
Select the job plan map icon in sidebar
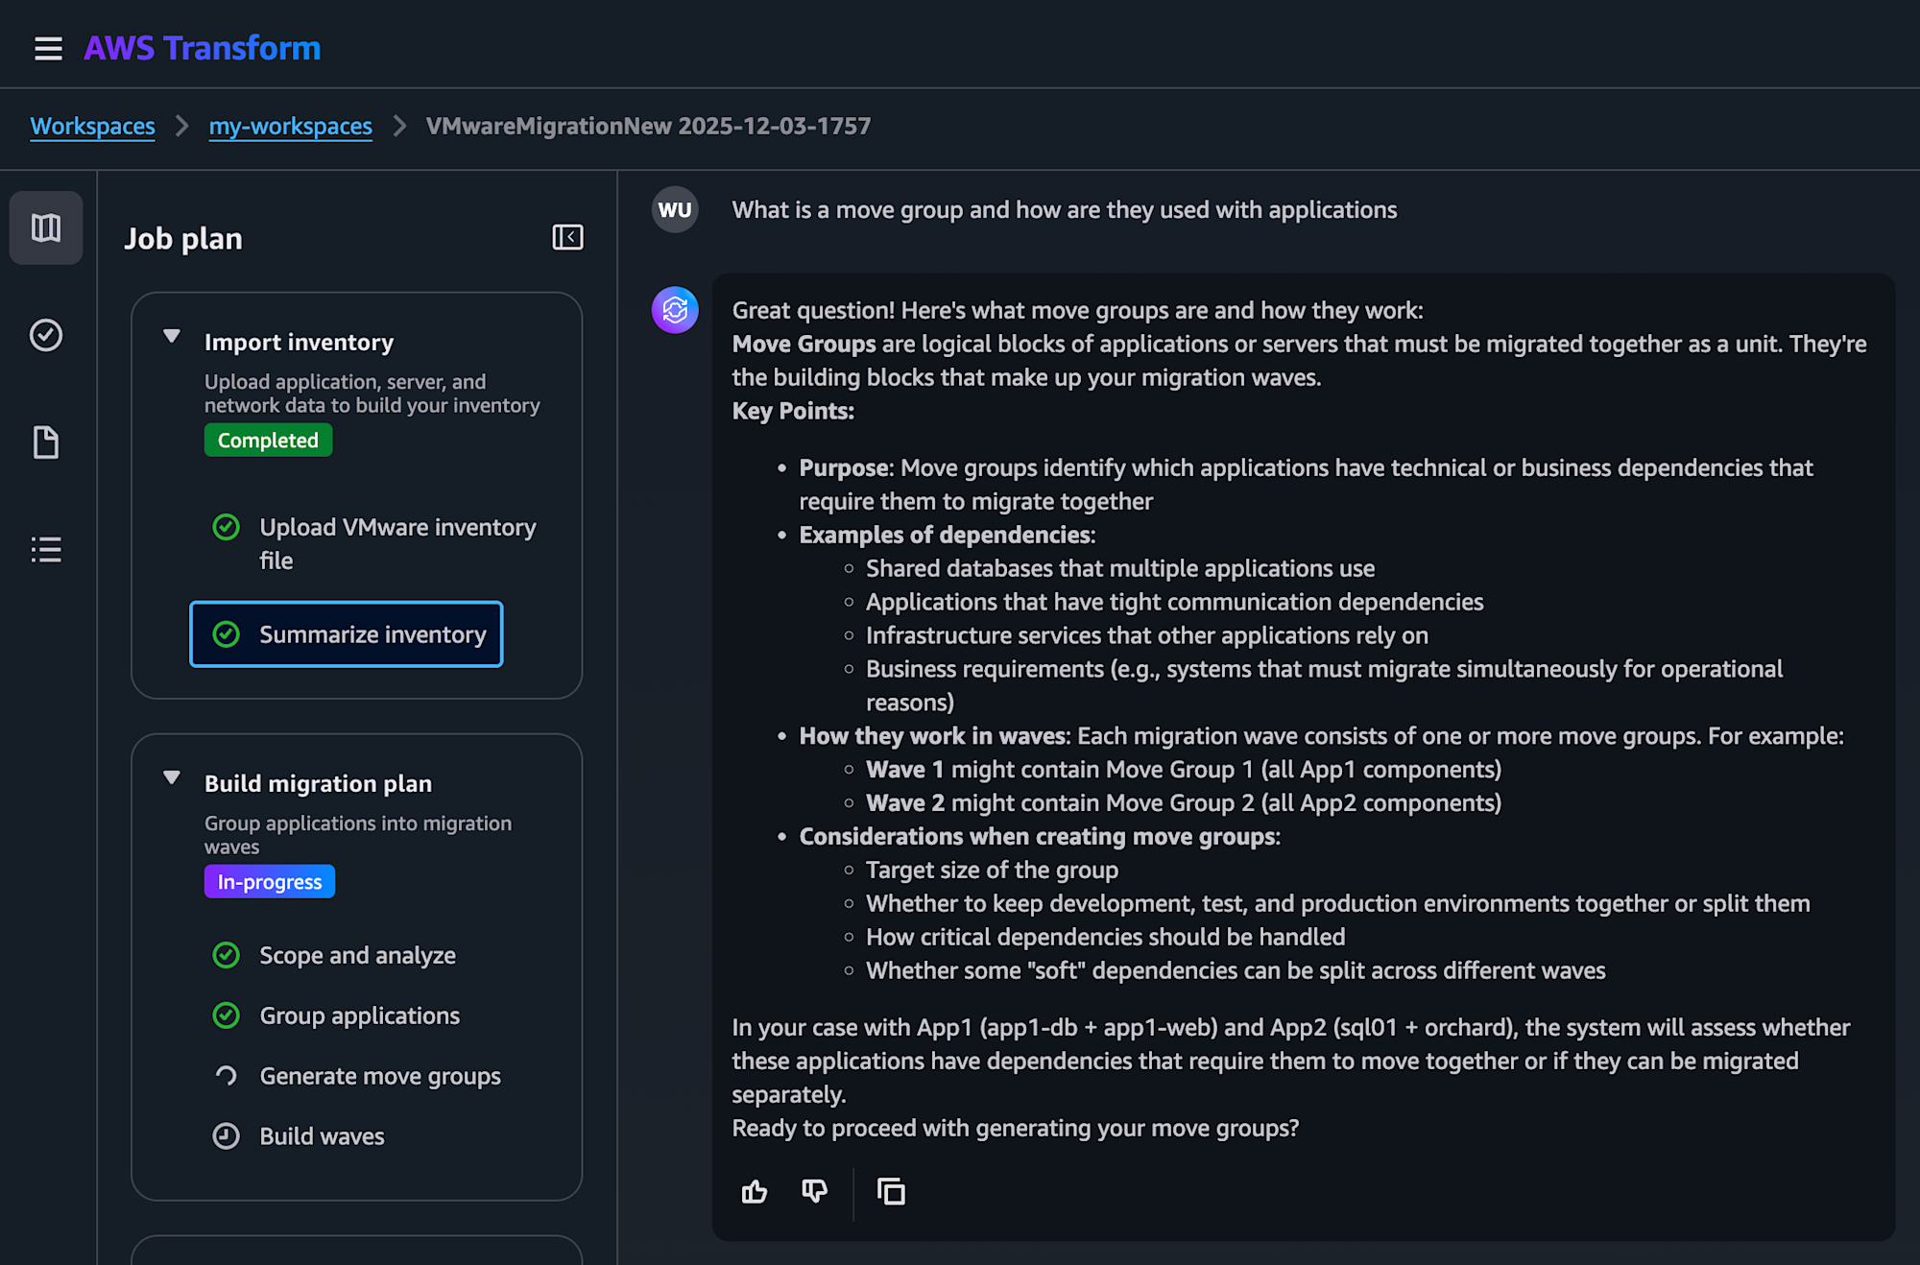tap(46, 227)
